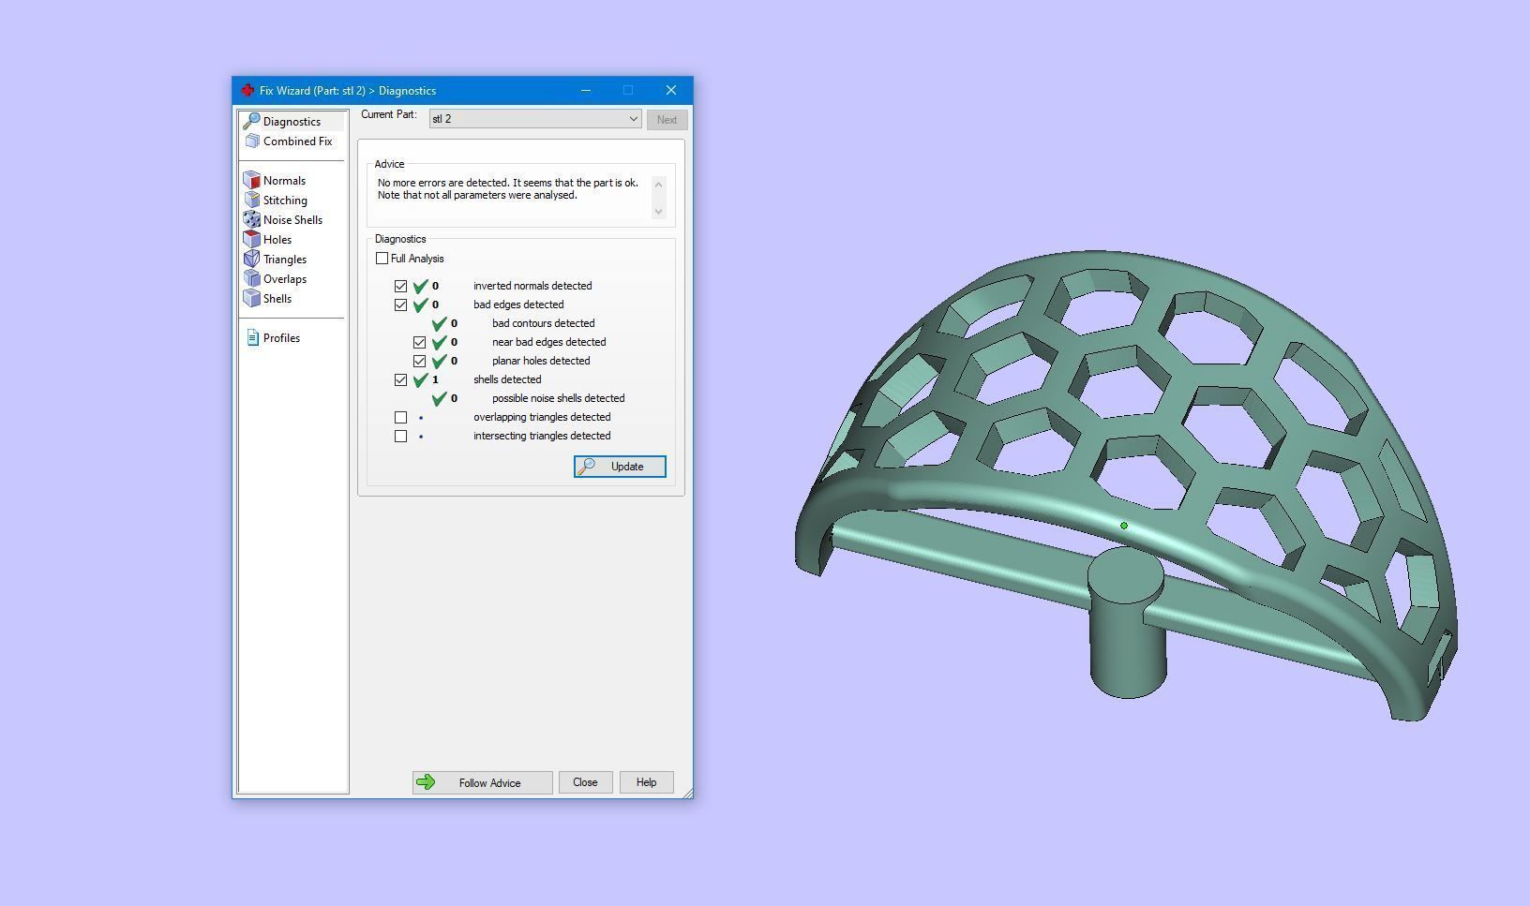Minimize the Fix Wizard window
Screen dimensions: 1530x906
tap(586, 90)
